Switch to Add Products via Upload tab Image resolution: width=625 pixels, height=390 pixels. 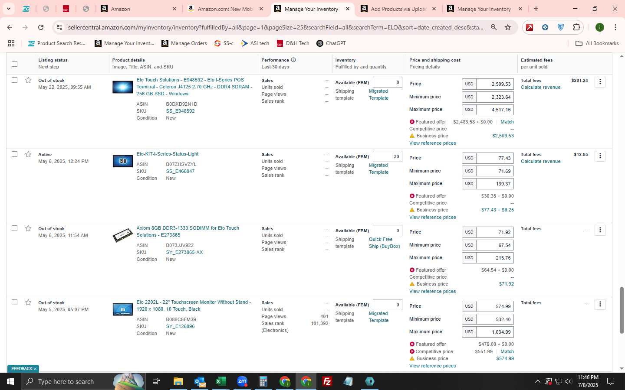point(399,9)
